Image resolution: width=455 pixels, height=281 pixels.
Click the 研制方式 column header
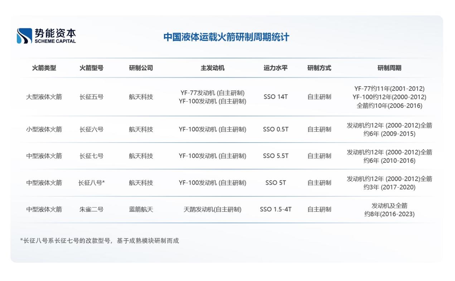pos(319,68)
